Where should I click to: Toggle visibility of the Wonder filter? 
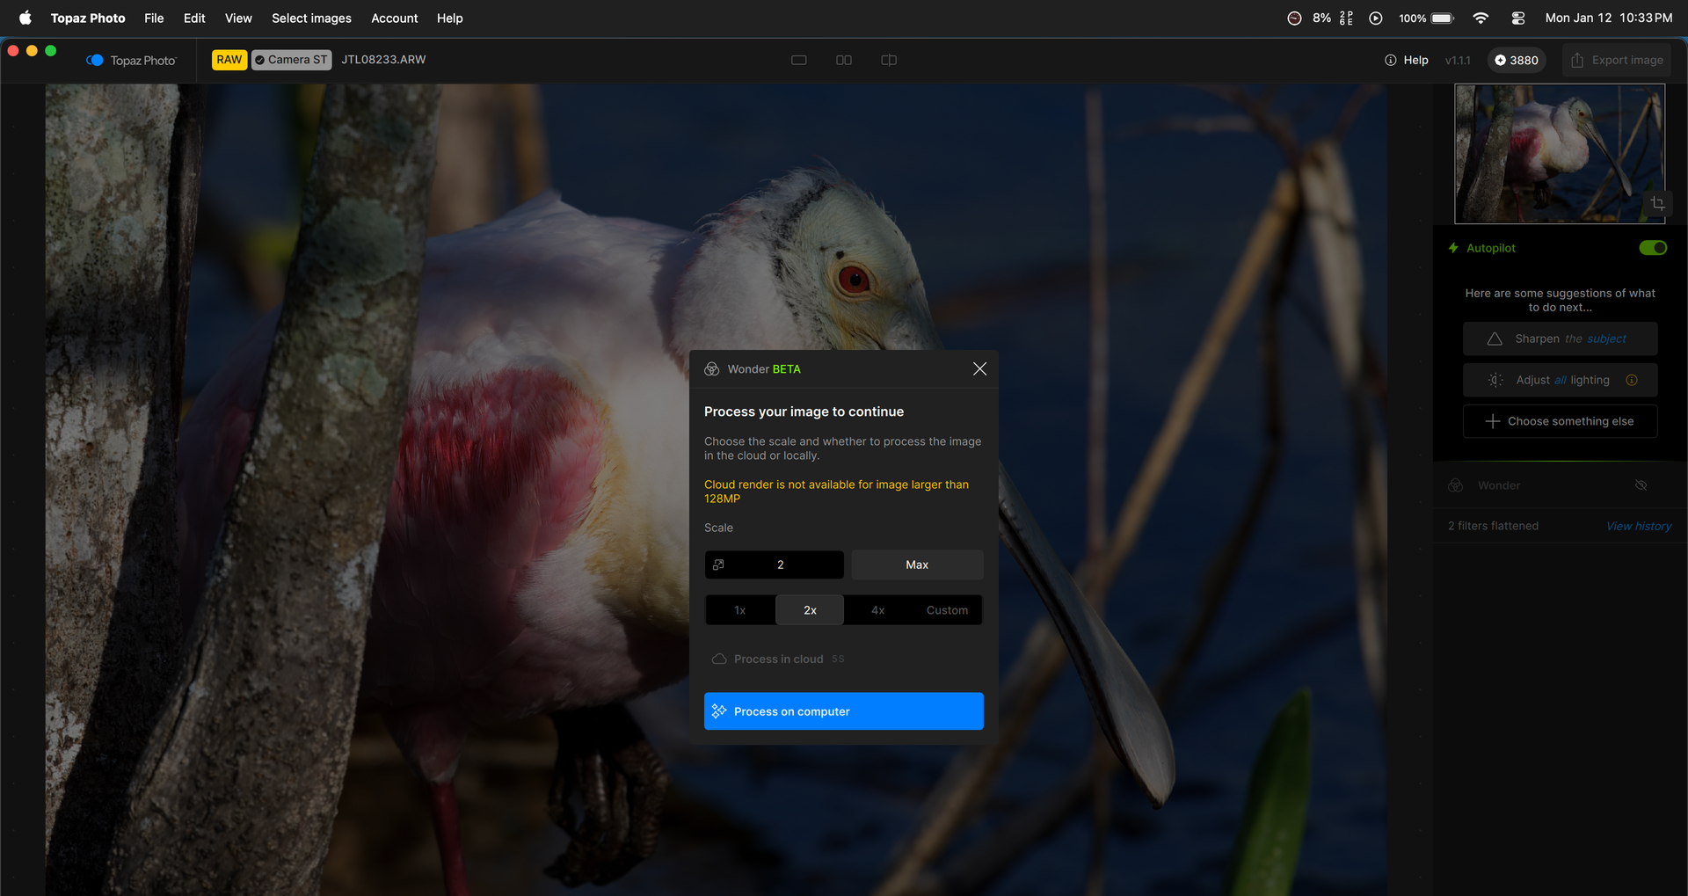[1641, 485]
